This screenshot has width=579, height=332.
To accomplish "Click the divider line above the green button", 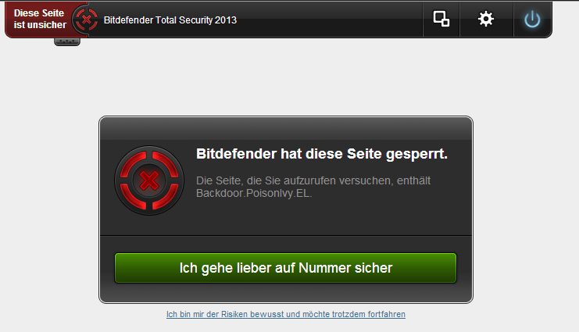I will [286, 236].
